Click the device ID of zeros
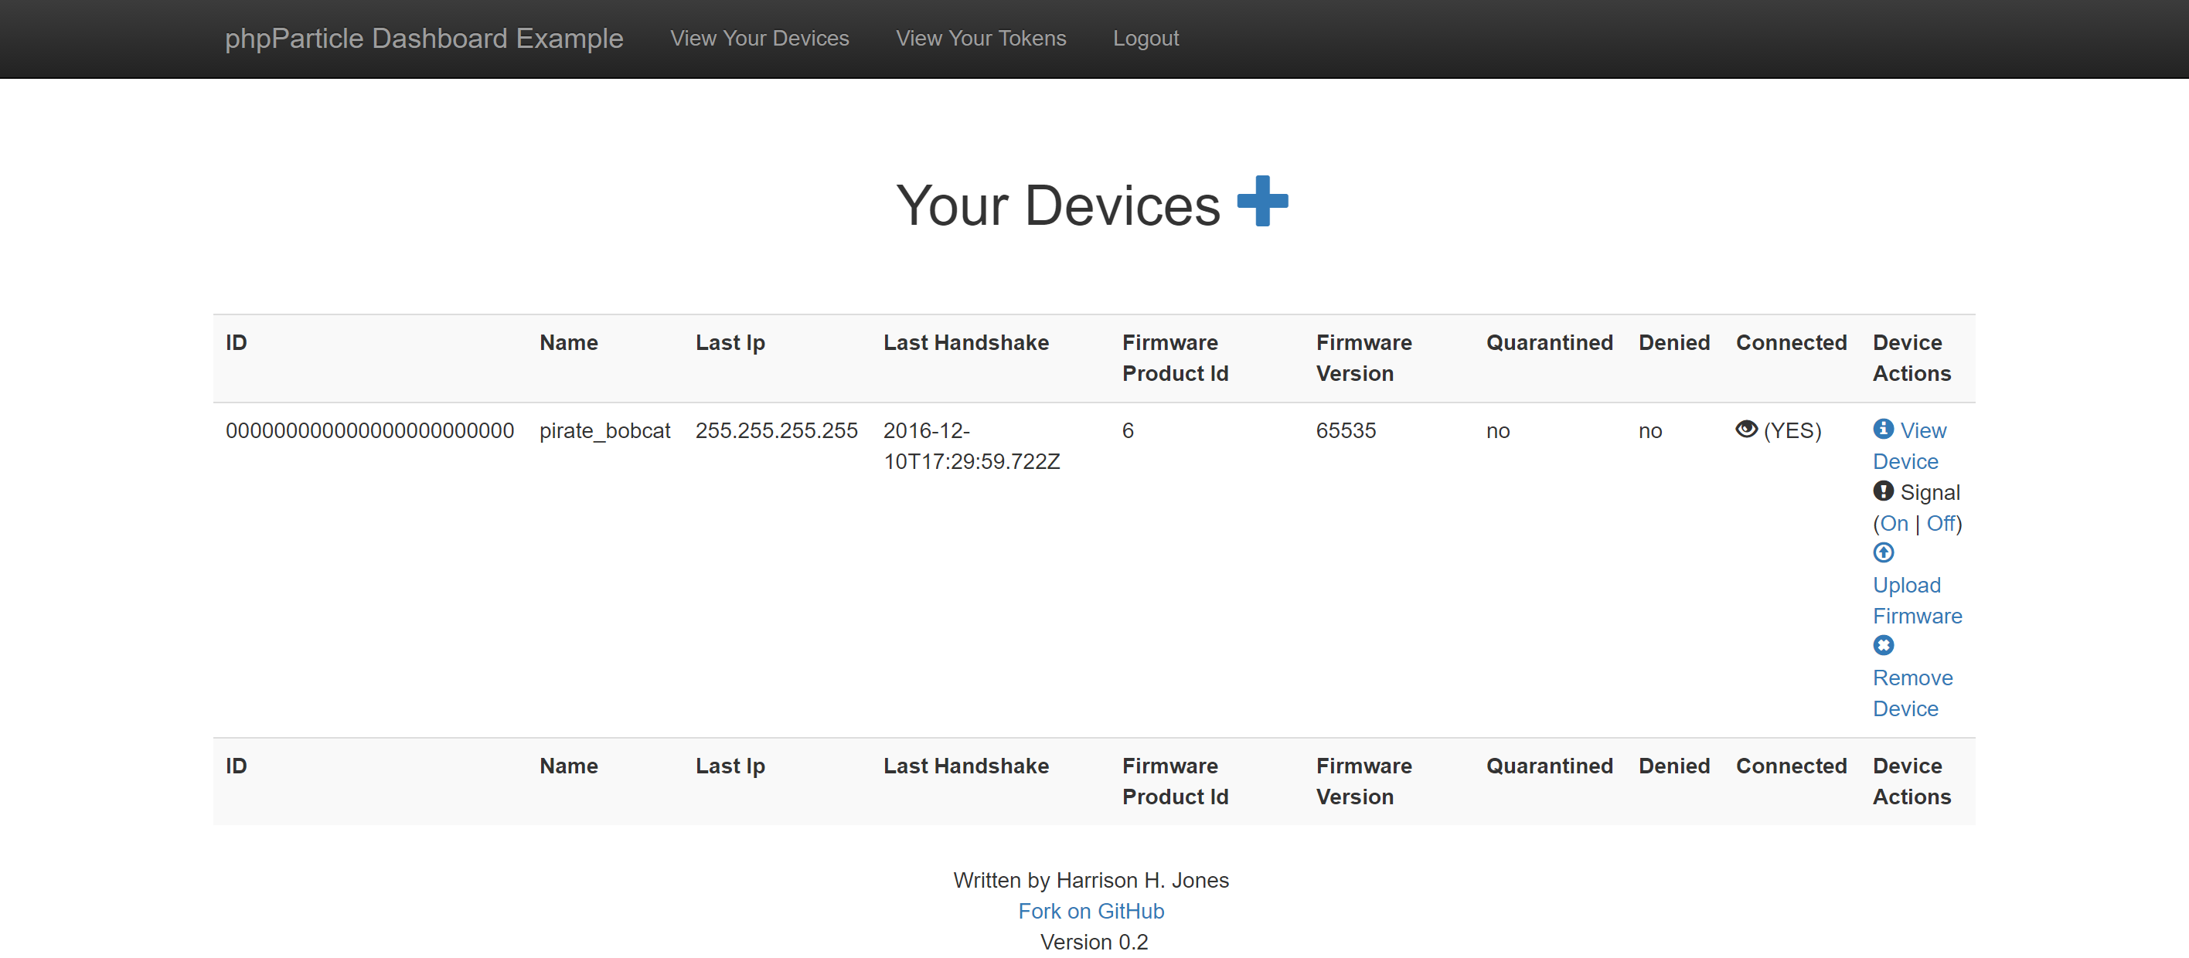2189x958 pixels. click(369, 430)
